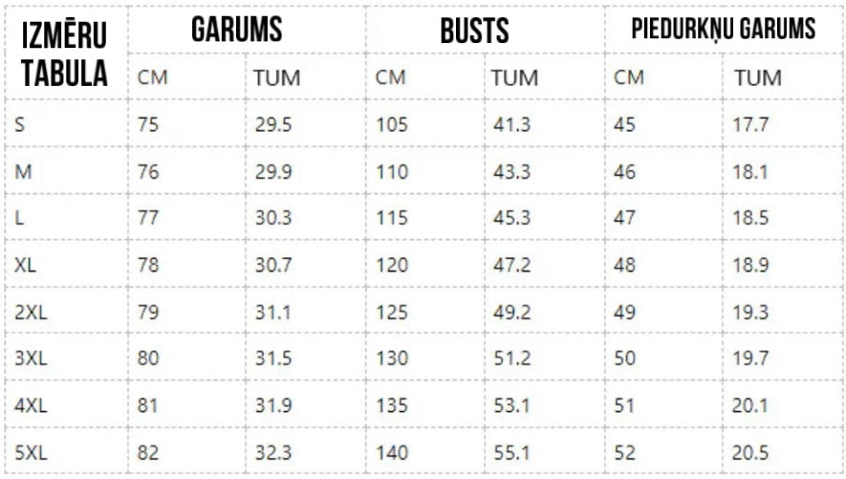Select the 19.3 sleeve inches cell
Image resolution: width=846 pixels, height=479 pixels.
point(750,312)
